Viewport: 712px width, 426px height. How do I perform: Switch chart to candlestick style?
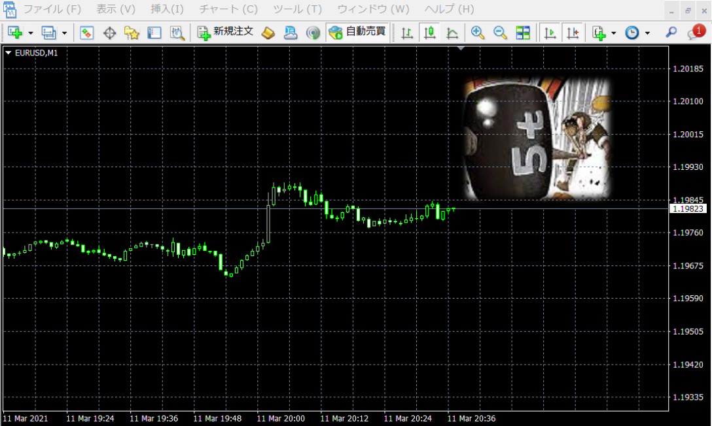(x=429, y=33)
